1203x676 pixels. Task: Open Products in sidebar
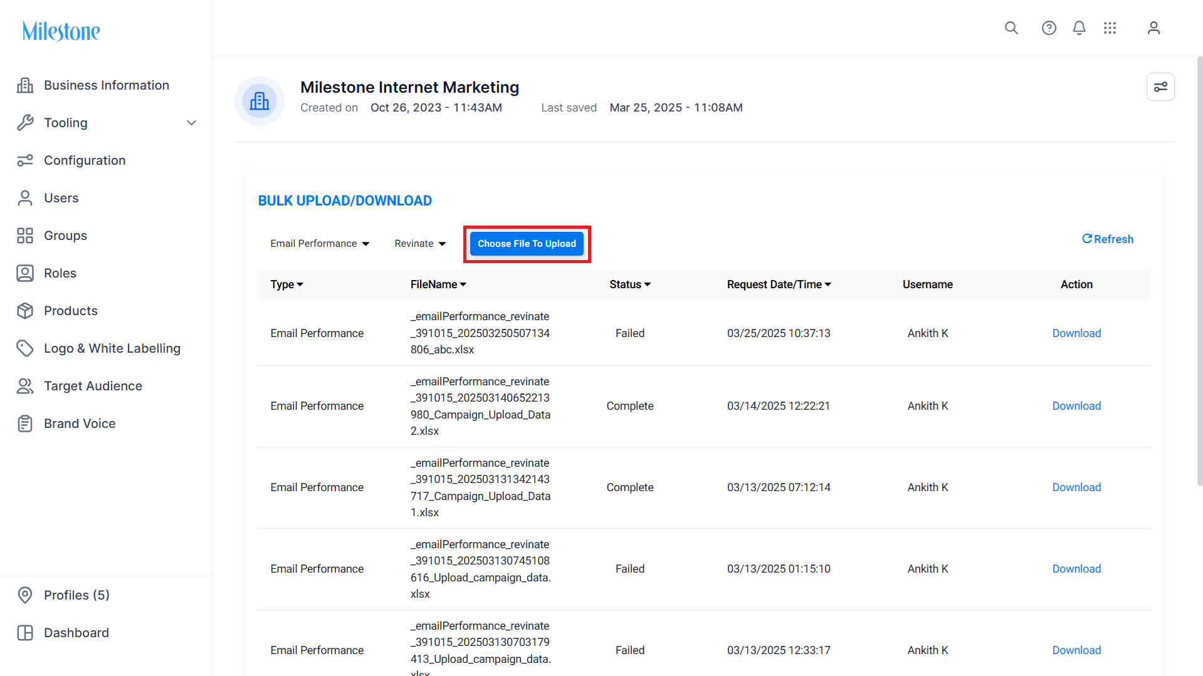[71, 311]
